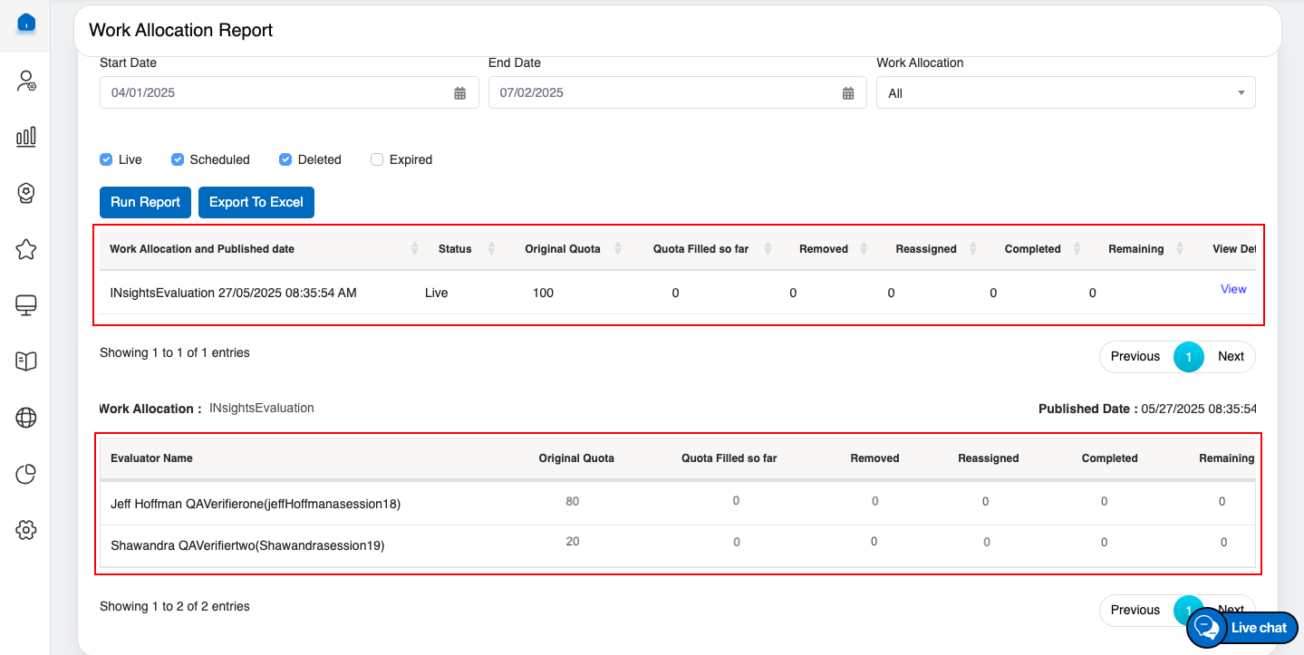Image resolution: width=1304 pixels, height=655 pixels.
Task: Click the home icon in sidebar
Action: point(26,23)
